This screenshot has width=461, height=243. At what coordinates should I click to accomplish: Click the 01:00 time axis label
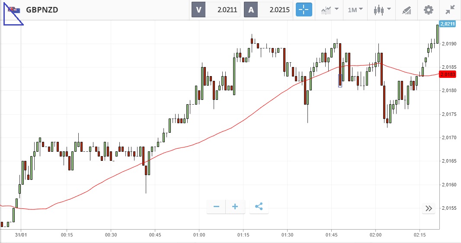199,235
